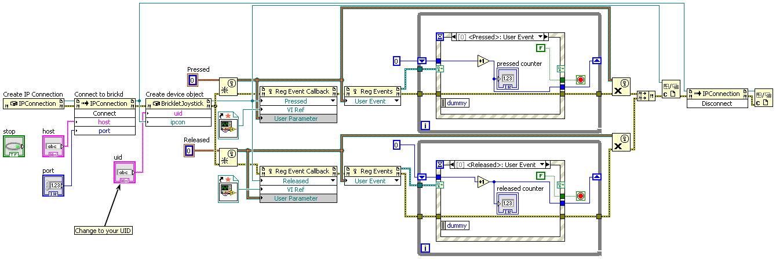This screenshot has width=776, height=259.
Task: Click the User Parameter row of Released callback
Action: [x=297, y=198]
